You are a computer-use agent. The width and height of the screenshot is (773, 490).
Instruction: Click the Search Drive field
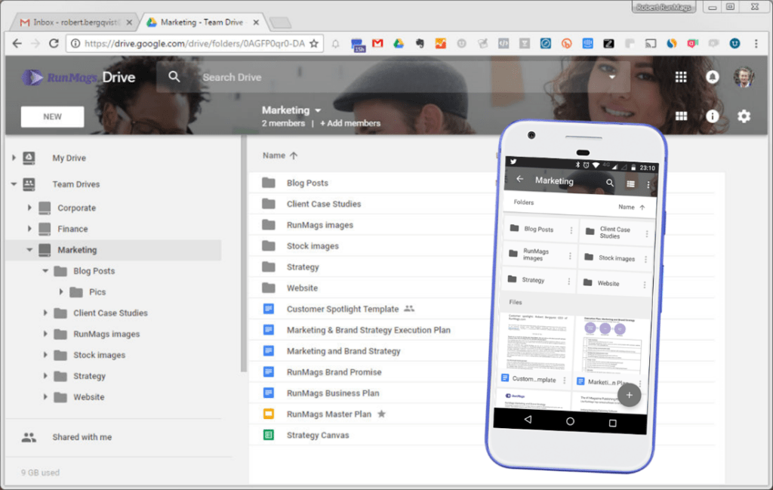(x=393, y=77)
